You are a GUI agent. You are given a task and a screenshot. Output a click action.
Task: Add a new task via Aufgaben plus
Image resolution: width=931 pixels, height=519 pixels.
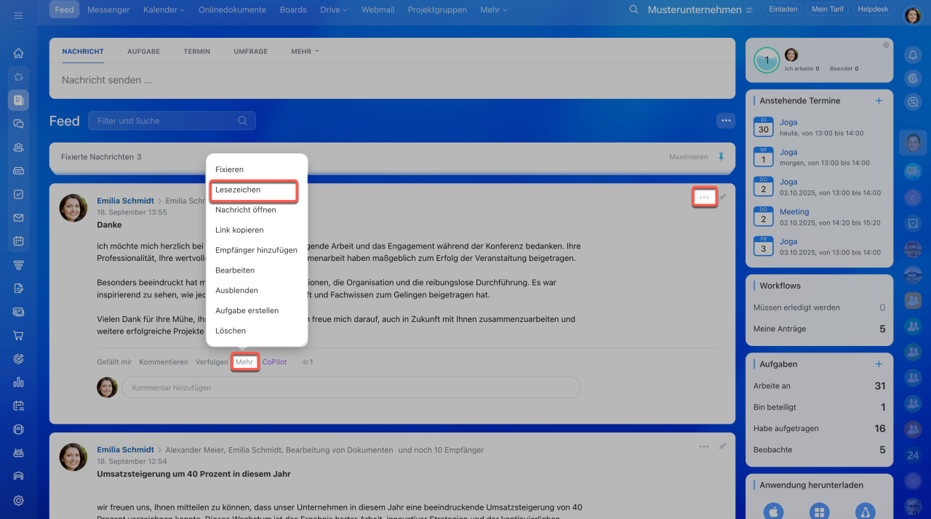(x=879, y=363)
